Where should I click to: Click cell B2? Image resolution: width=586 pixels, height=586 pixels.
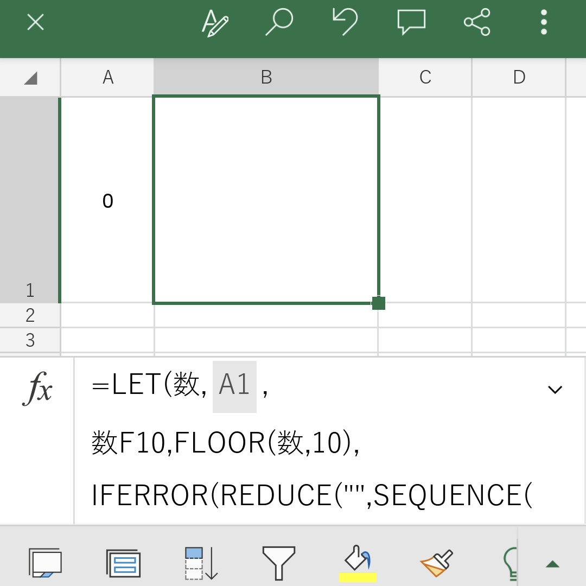tap(266, 315)
